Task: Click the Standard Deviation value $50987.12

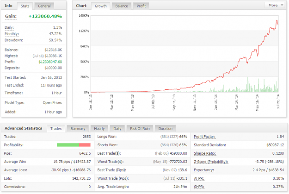Action: (x=276, y=145)
